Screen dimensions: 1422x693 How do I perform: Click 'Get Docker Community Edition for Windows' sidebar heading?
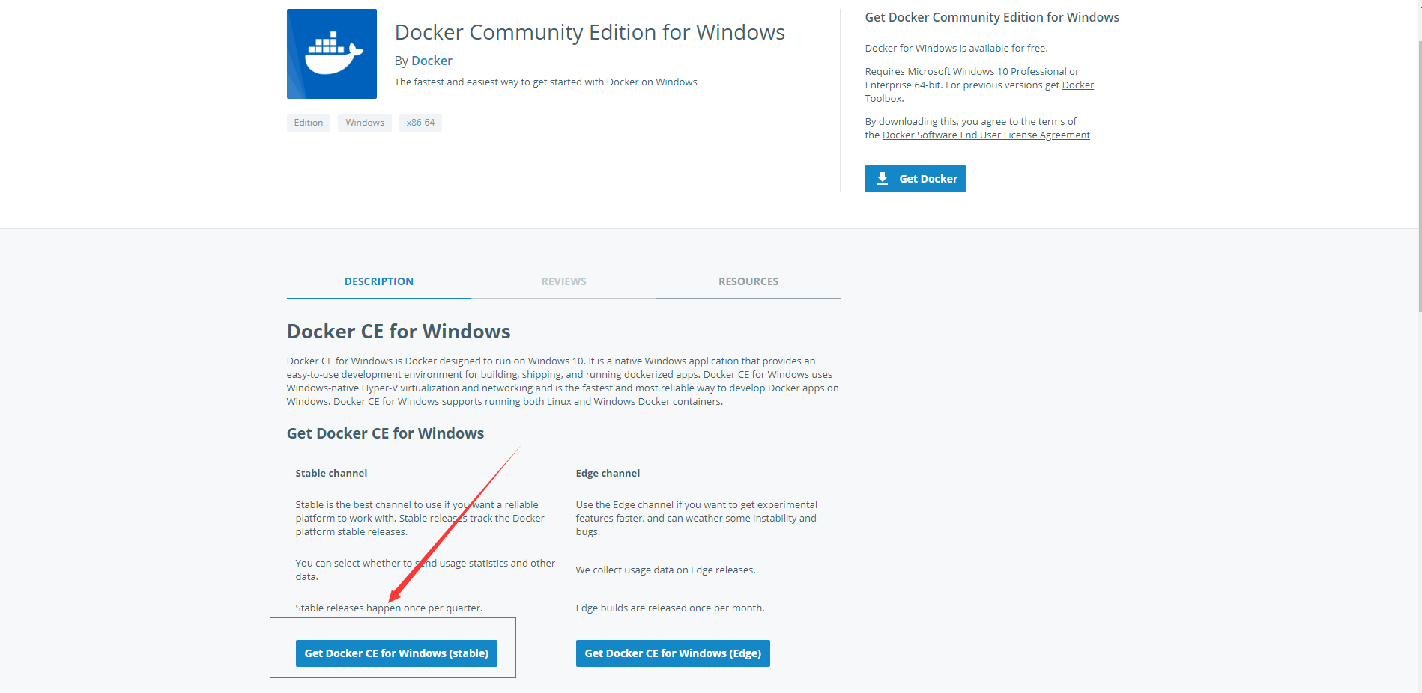[x=992, y=17]
